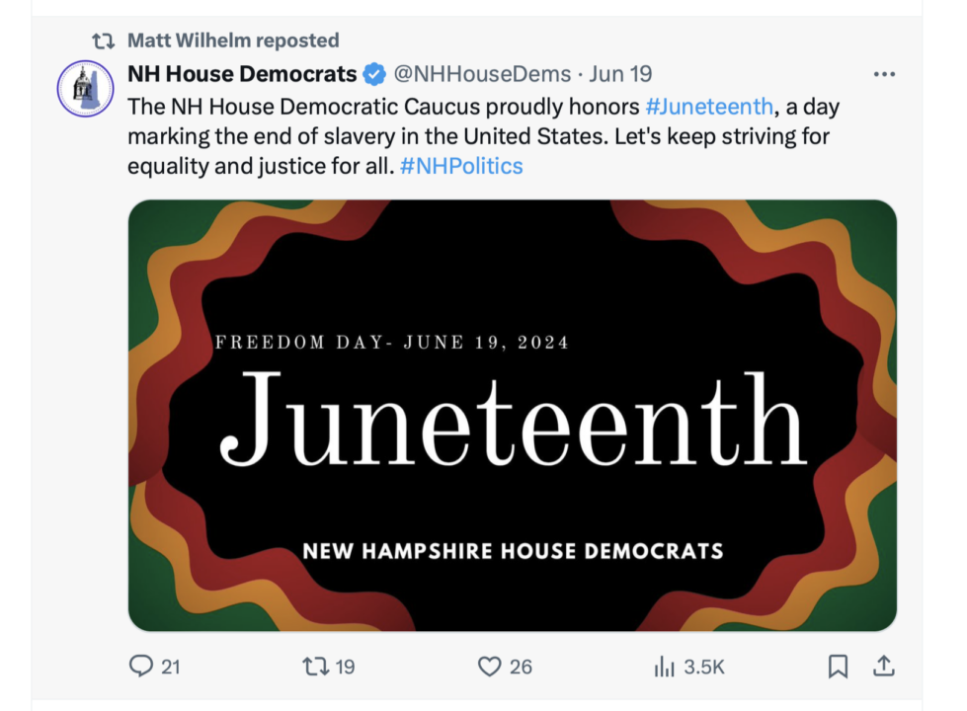Open the #NHPolitics hashtag

point(461,166)
